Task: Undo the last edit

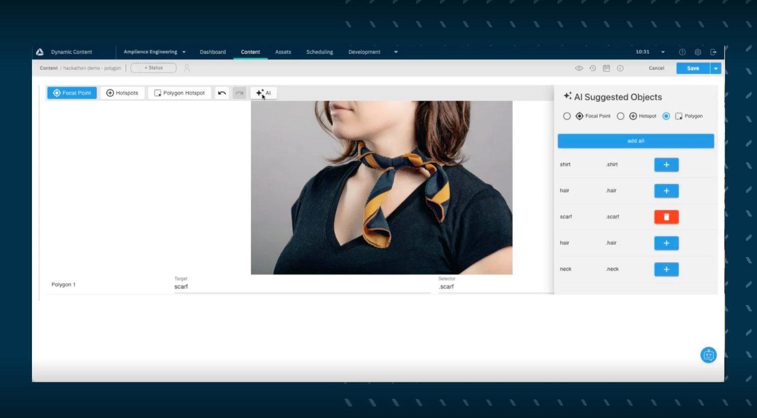Action: pos(222,93)
